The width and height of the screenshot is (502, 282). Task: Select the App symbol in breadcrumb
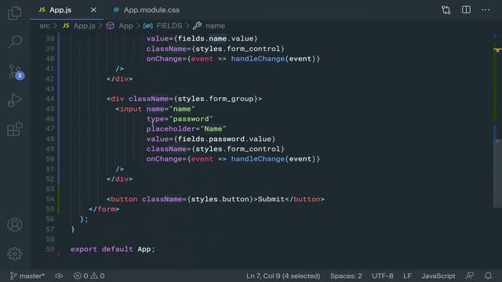pos(125,26)
